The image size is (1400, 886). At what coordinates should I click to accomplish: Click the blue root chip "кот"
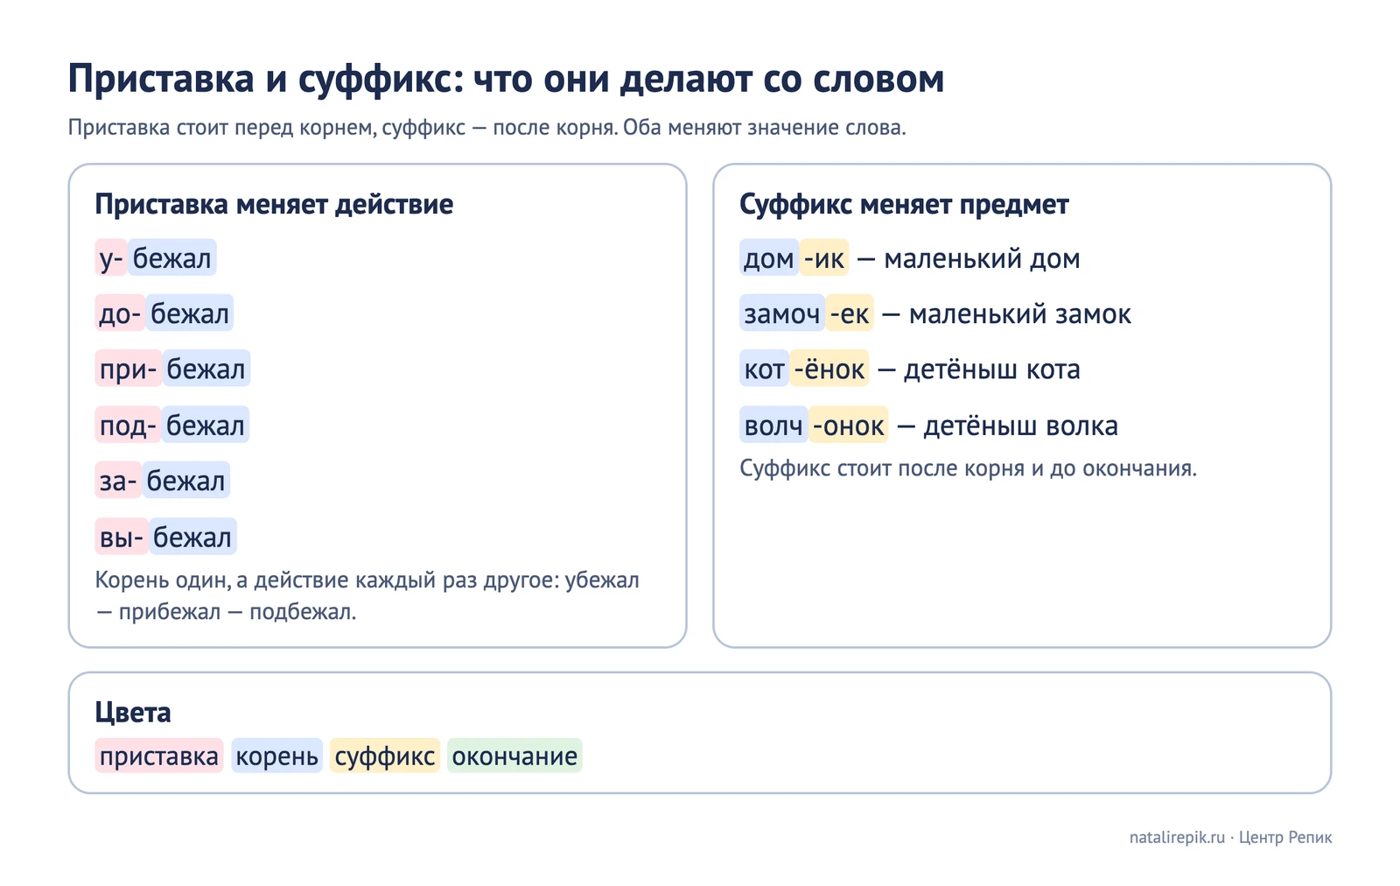point(765,369)
